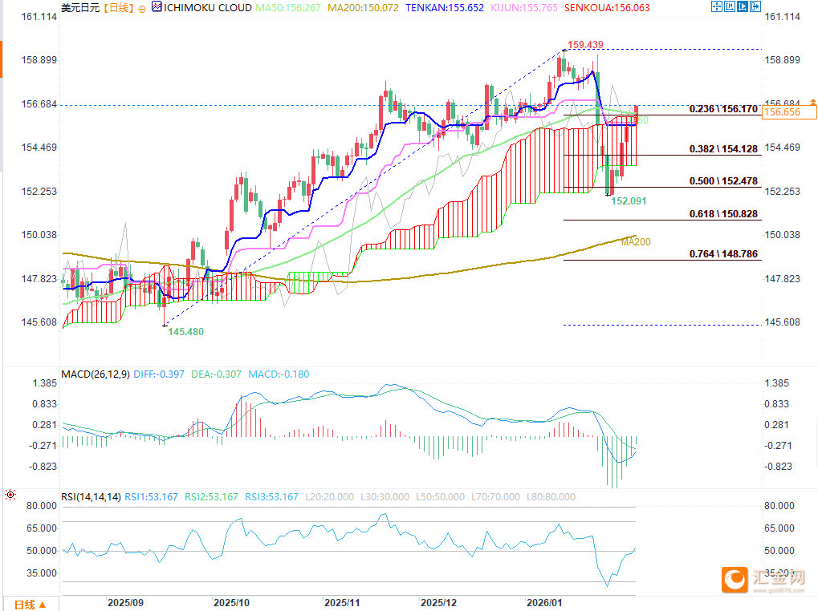818x611 pixels.
Task: Click the export chart arrow icon
Action: point(755,6)
